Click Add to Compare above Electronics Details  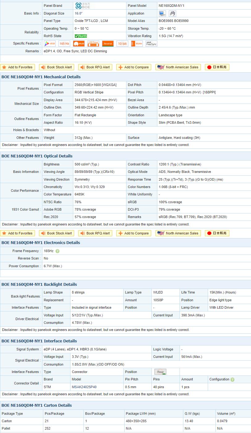pos(134,233)
